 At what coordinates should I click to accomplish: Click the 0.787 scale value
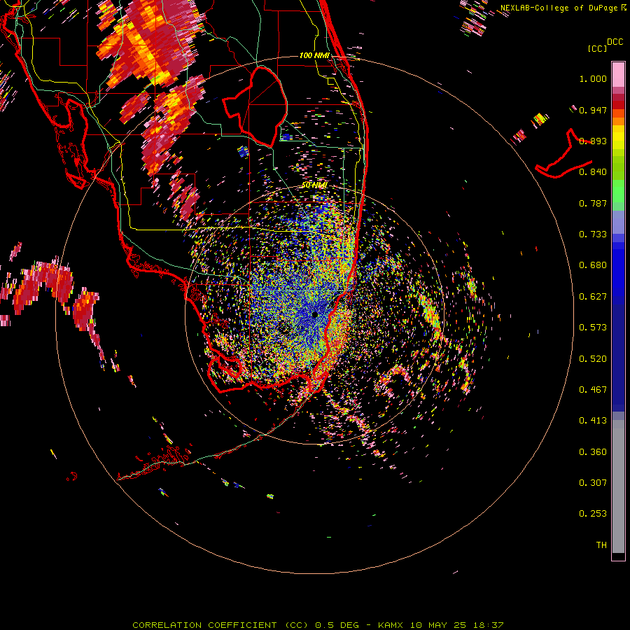pos(593,203)
